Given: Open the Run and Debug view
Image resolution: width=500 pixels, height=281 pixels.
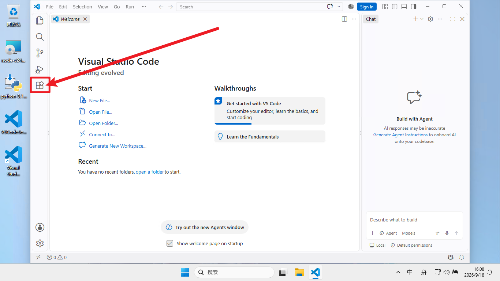Looking at the screenshot, I should [x=40, y=69].
